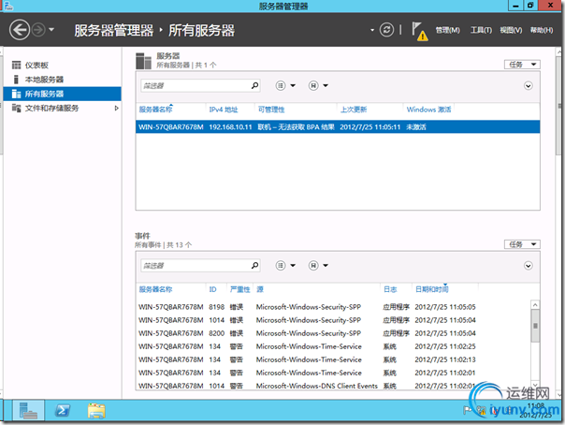Open the 任务 dropdown in servers section

click(x=522, y=65)
